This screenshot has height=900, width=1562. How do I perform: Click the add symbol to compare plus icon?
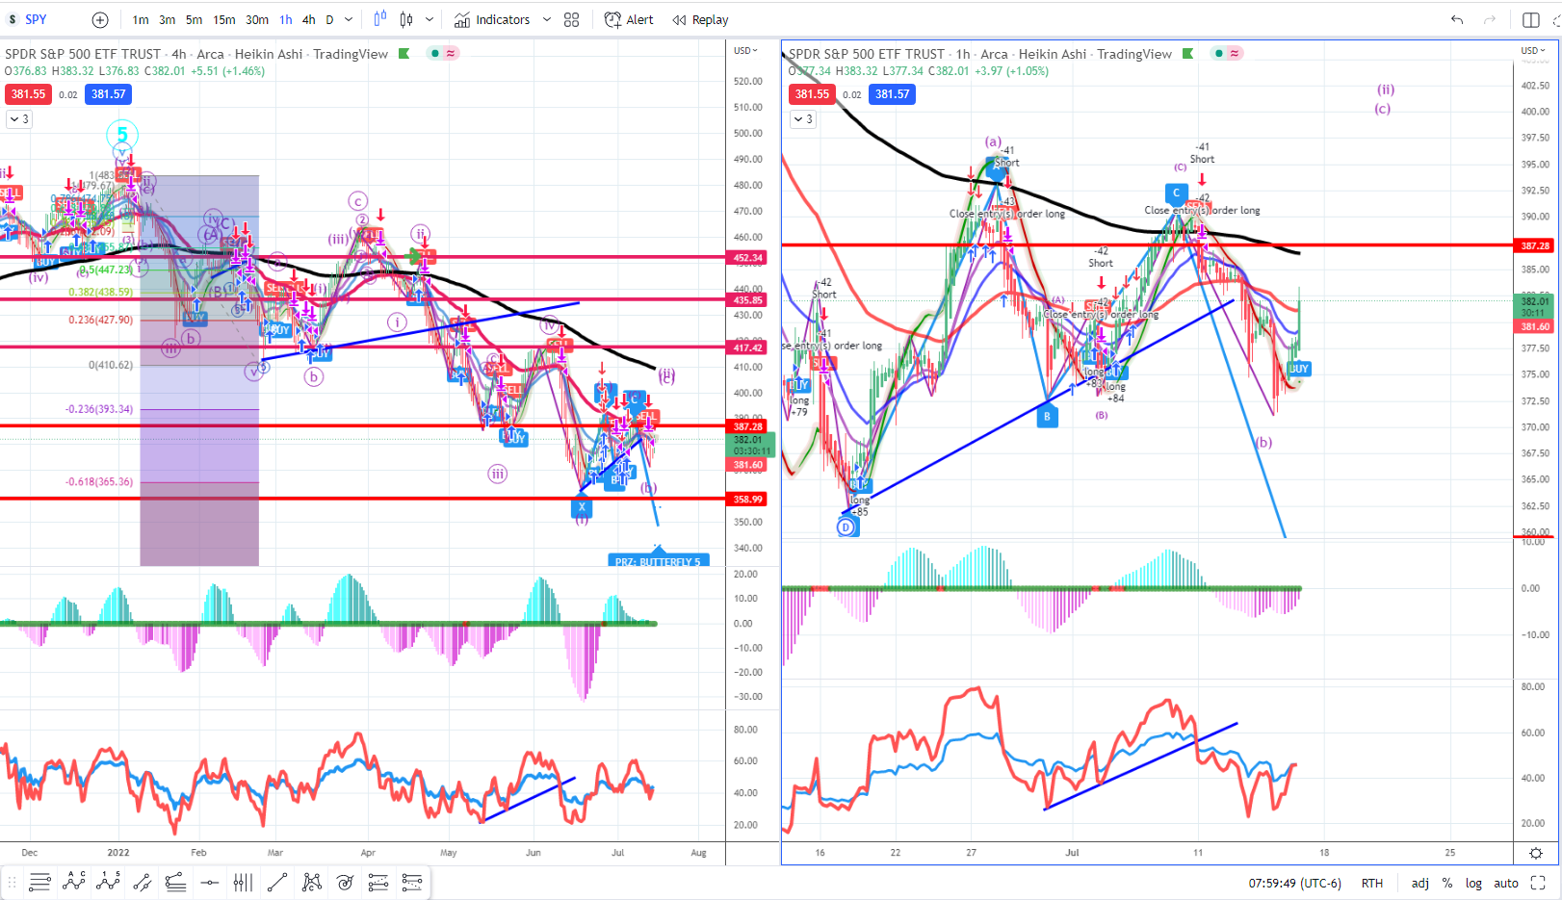[x=100, y=19]
